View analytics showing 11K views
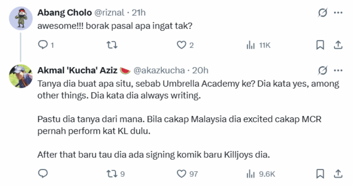 (x=258, y=45)
